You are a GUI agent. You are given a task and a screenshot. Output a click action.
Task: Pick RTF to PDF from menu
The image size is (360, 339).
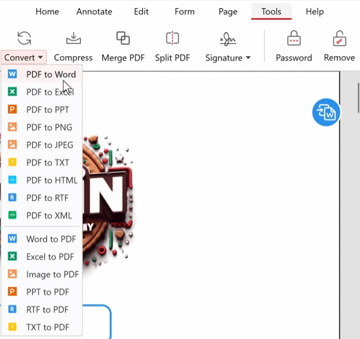(x=42, y=310)
